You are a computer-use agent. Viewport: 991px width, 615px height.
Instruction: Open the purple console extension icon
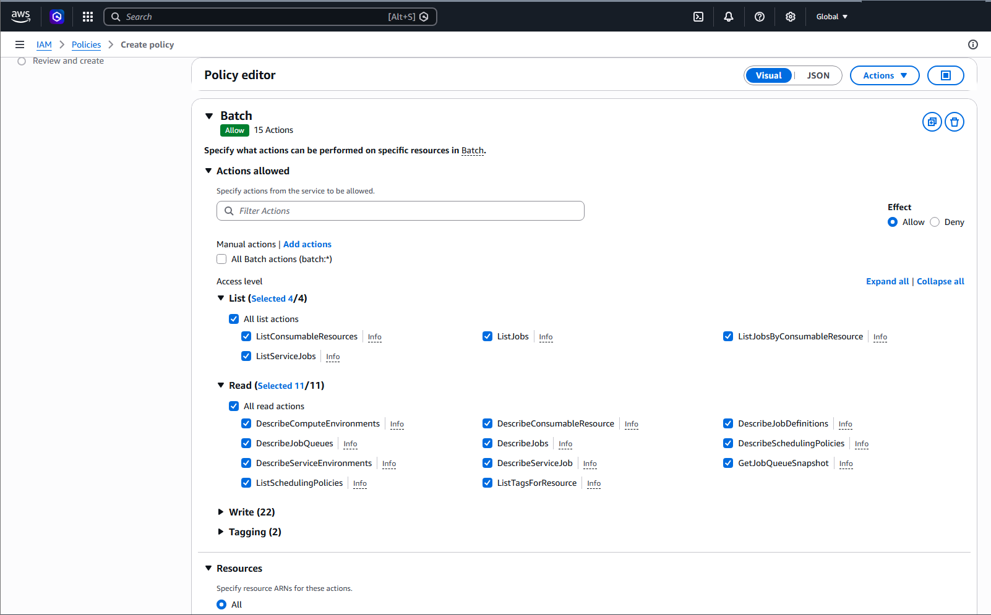pyautogui.click(x=57, y=17)
